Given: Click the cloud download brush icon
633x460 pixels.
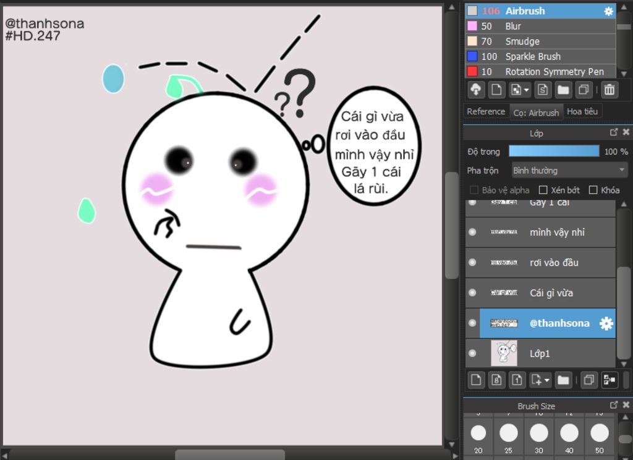Looking at the screenshot, I should pyautogui.click(x=476, y=90).
